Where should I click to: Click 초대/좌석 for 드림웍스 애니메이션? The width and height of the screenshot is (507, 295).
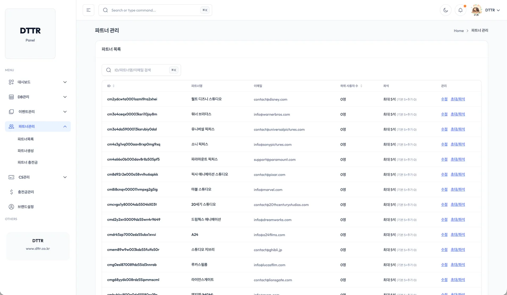458,219
